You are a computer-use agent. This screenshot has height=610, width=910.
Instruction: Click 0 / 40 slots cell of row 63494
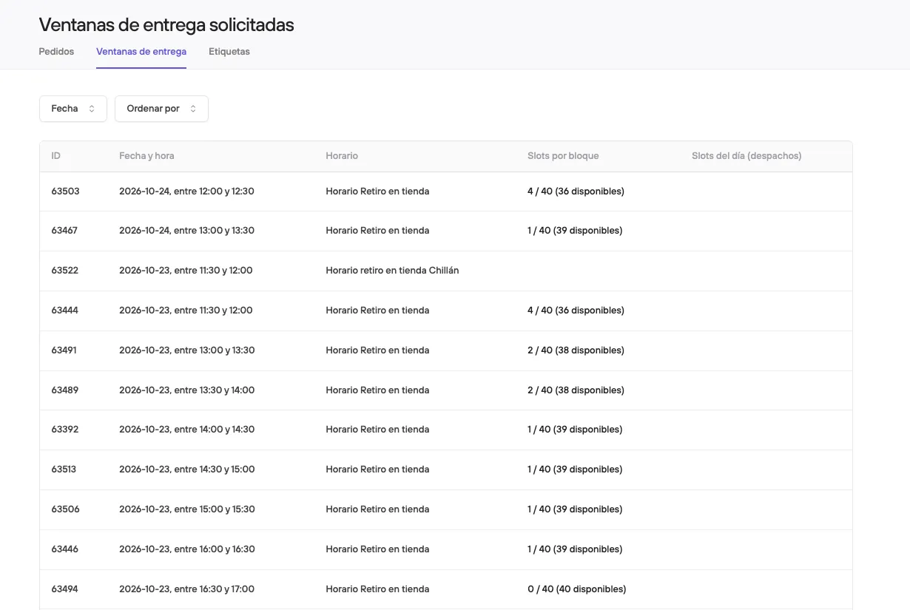pos(576,589)
